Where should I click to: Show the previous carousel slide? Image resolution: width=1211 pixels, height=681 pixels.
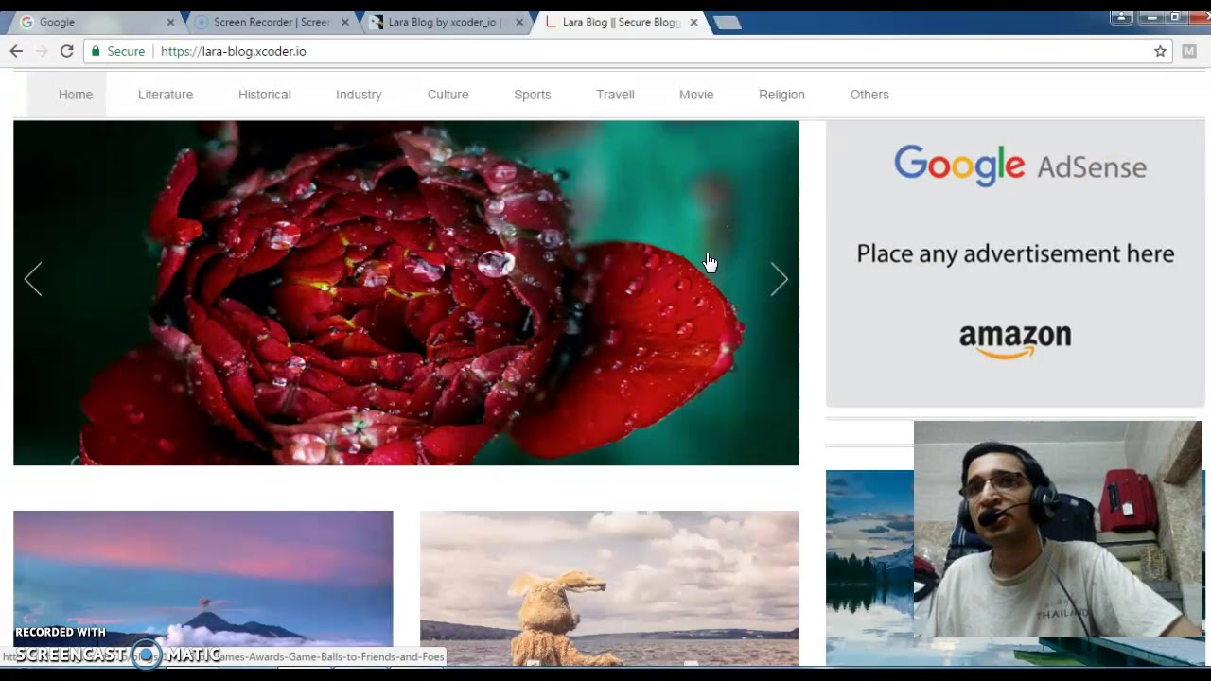point(33,280)
